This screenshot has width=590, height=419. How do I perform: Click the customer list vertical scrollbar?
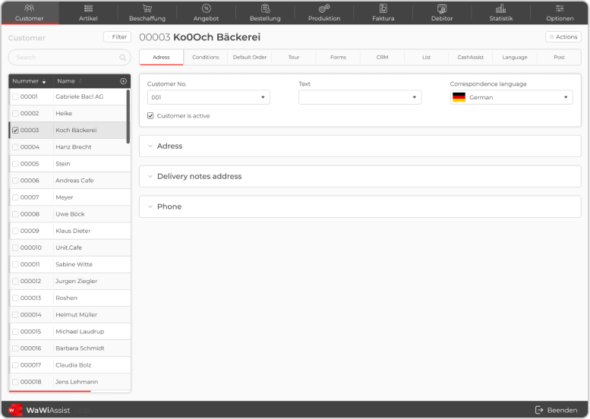(128, 117)
